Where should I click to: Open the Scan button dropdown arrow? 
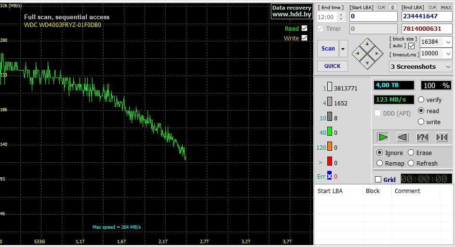(343, 49)
